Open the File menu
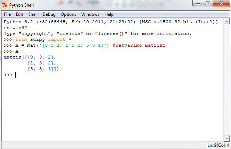 [x=7, y=14]
